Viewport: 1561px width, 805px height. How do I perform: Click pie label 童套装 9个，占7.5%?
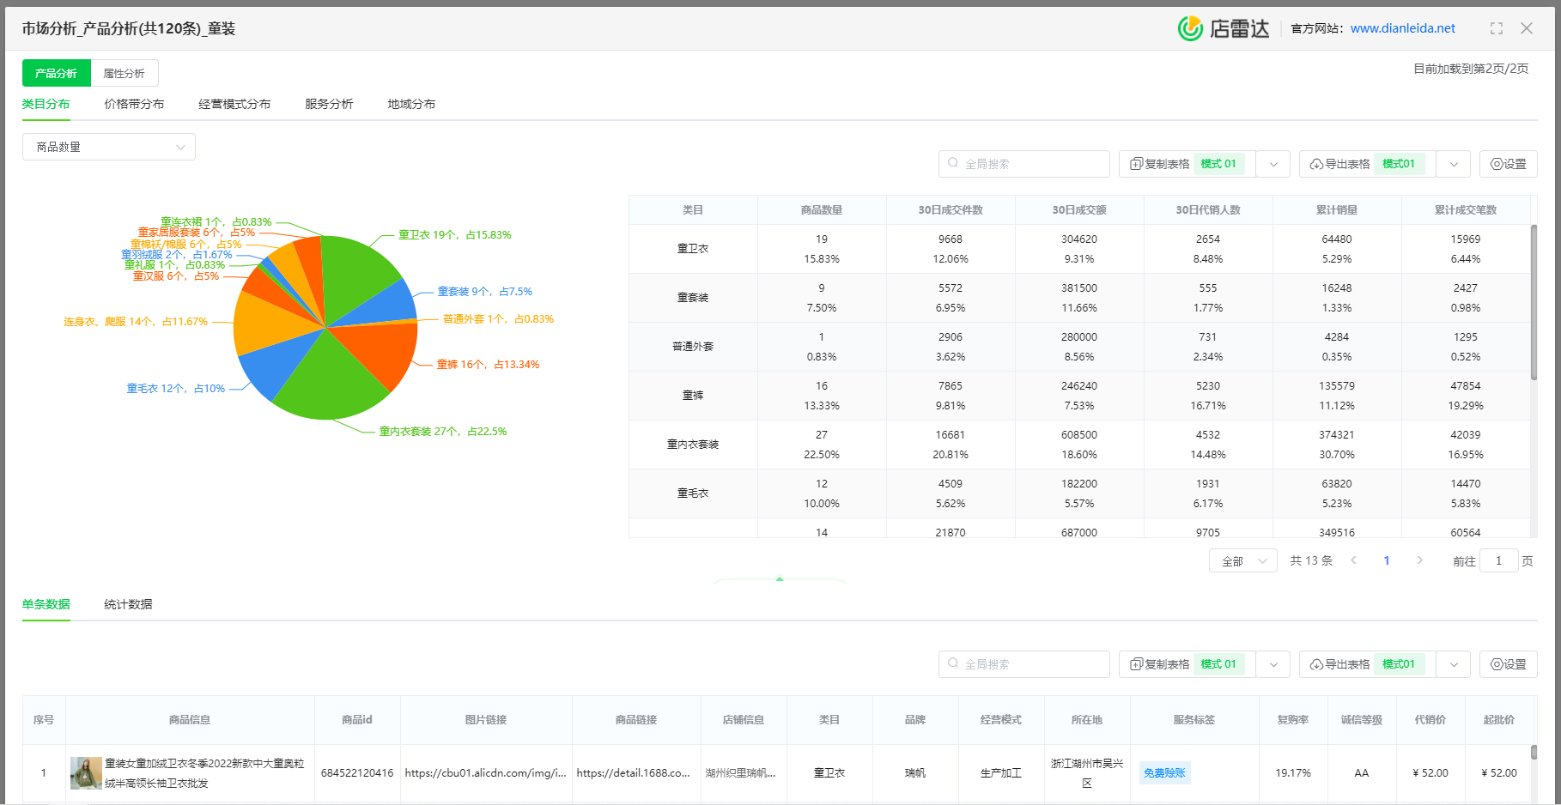pyautogui.click(x=485, y=292)
